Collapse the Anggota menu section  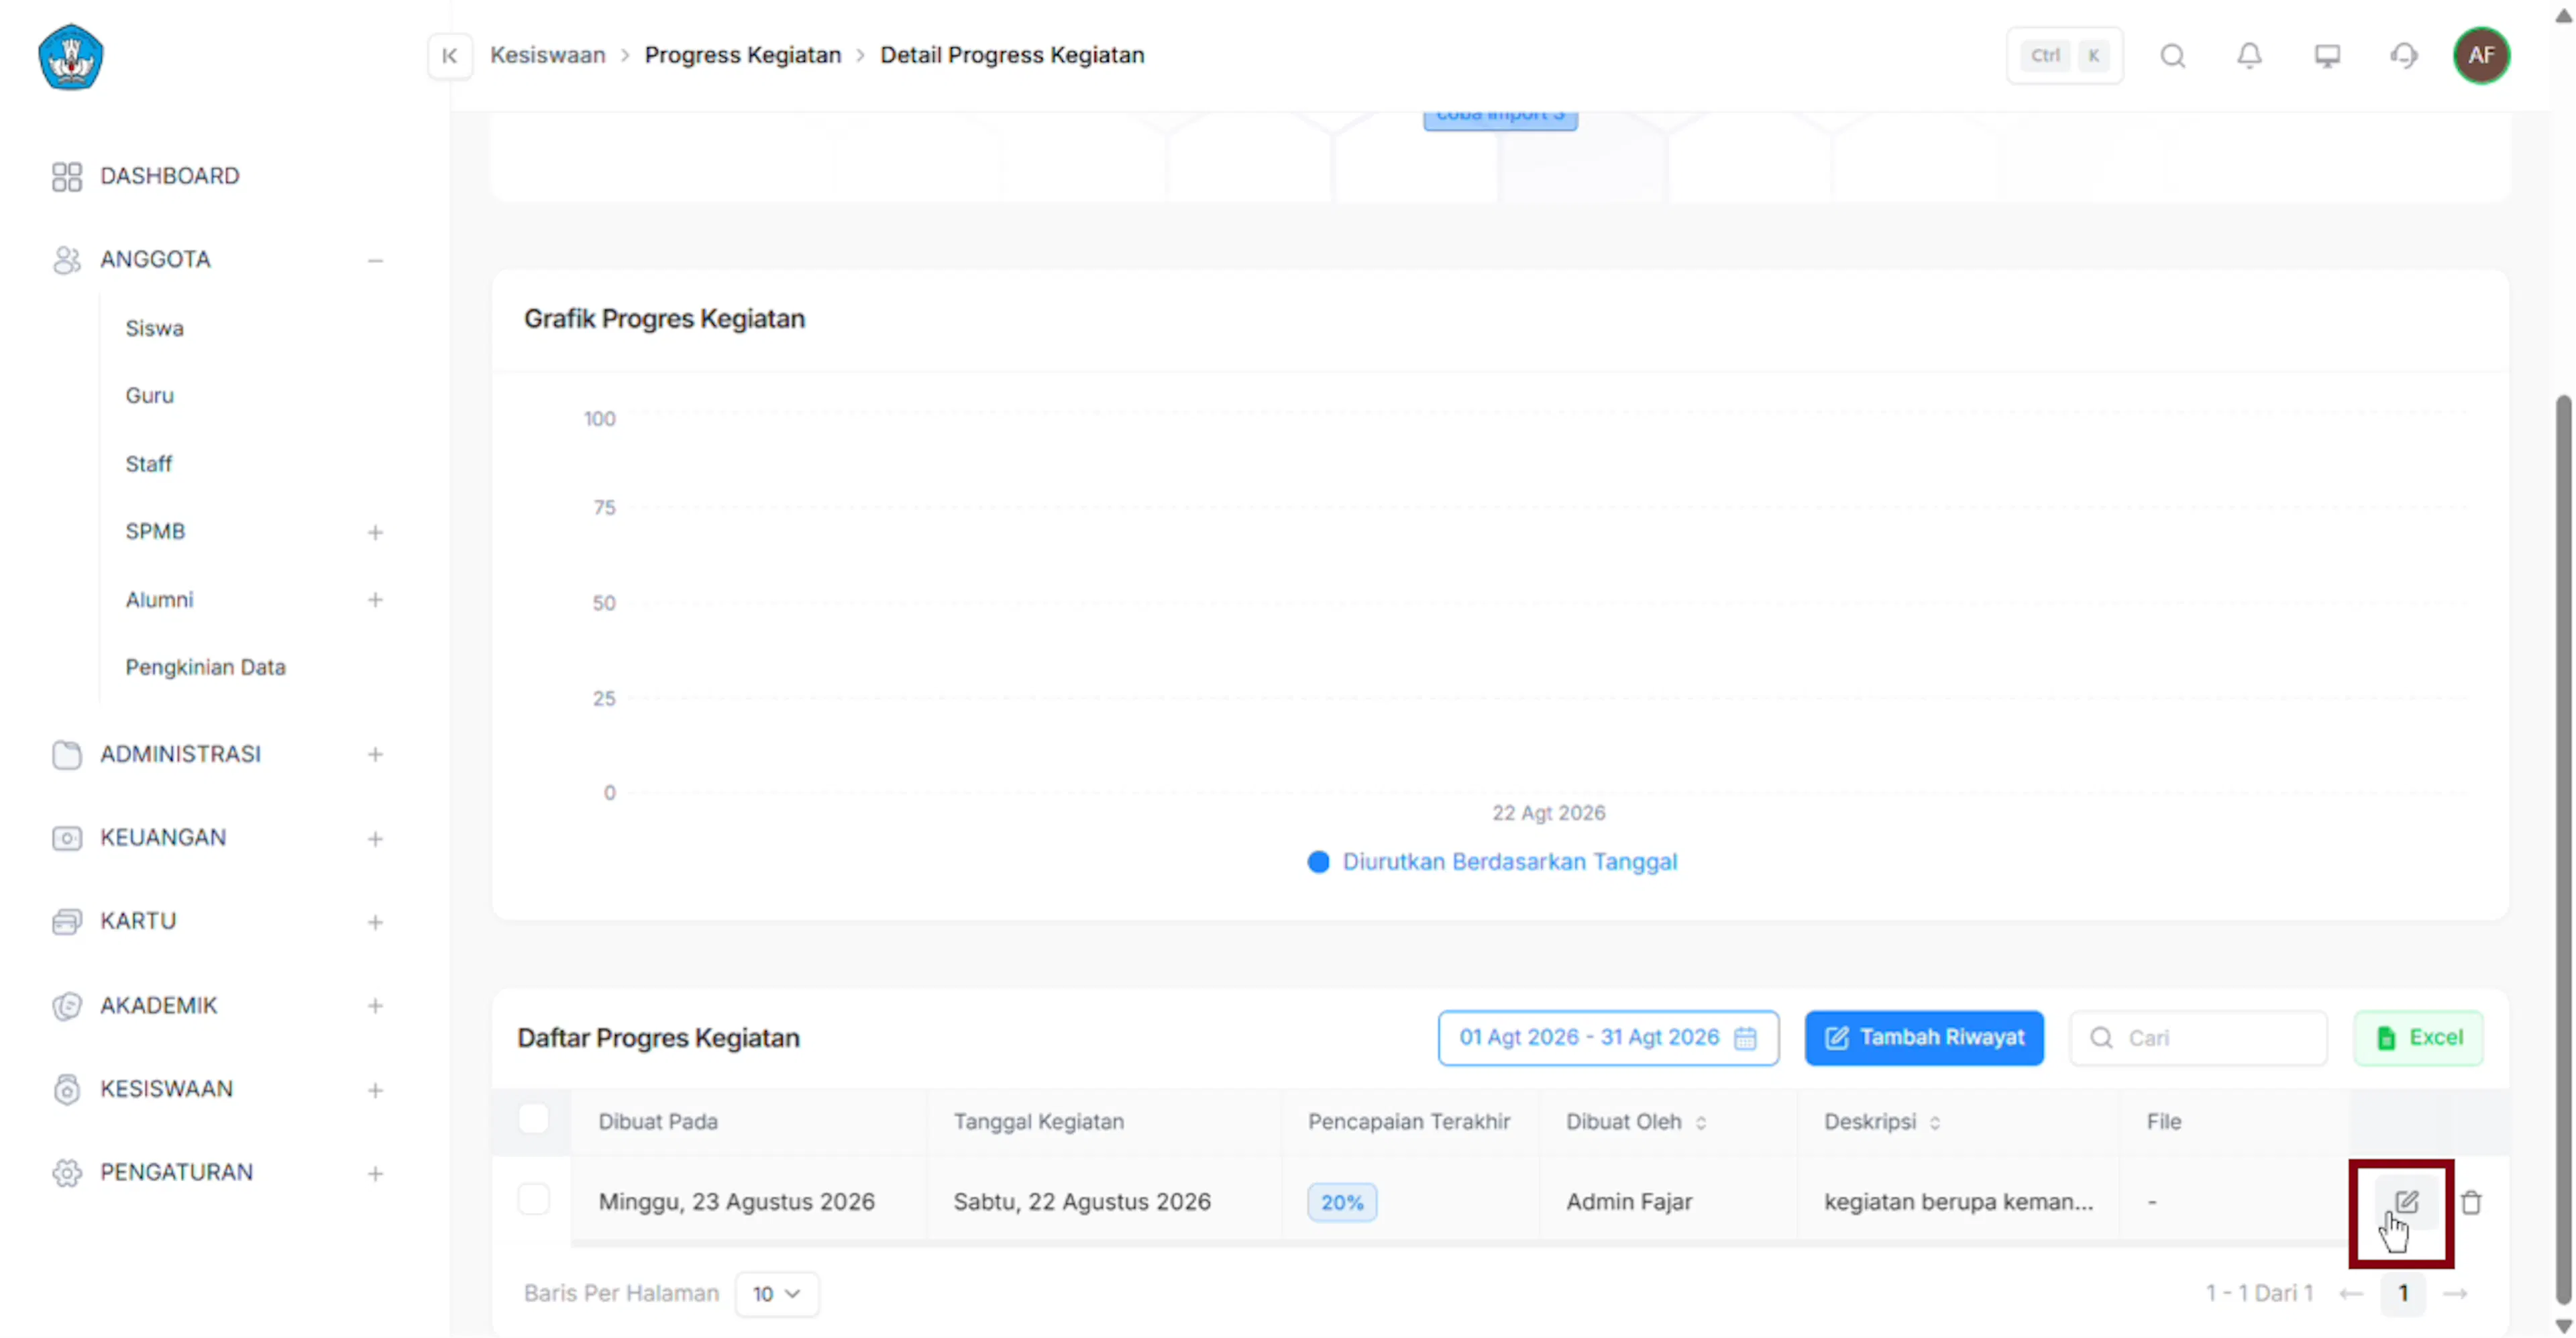tap(375, 261)
